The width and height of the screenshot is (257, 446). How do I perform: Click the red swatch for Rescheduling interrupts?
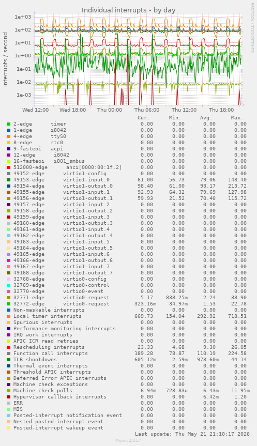click(x=9, y=347)
